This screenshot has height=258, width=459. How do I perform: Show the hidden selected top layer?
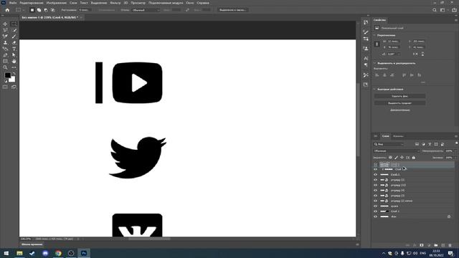coord(376,165)
